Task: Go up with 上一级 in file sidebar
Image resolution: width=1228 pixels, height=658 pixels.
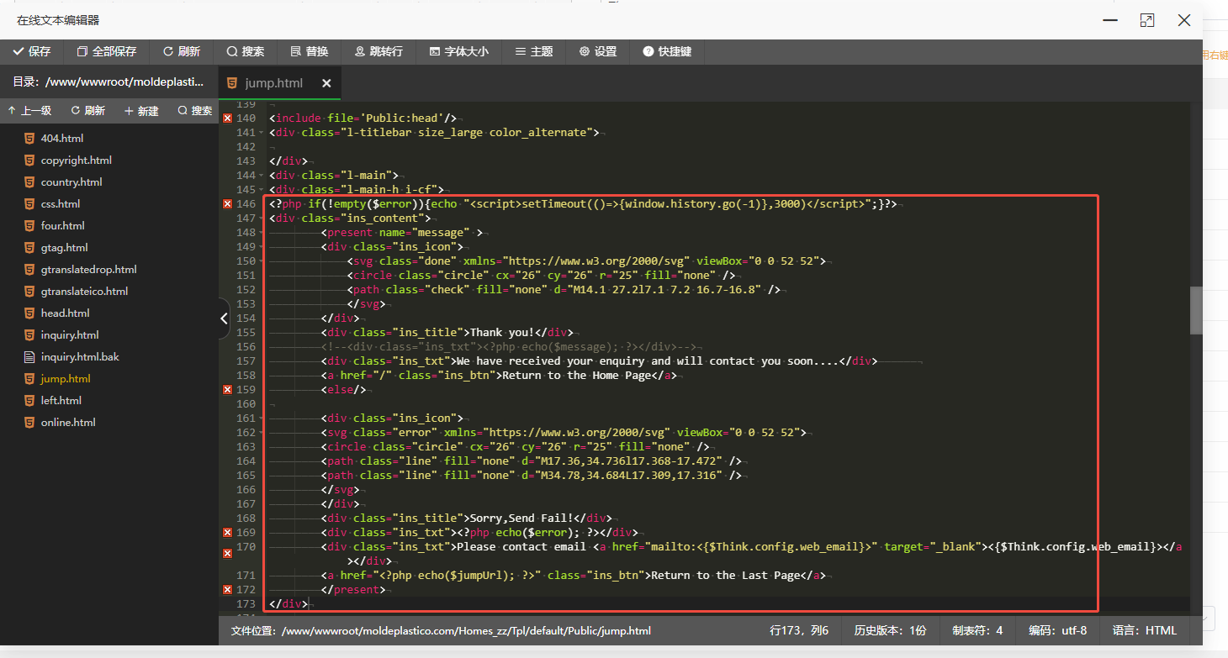Action: 29,111
